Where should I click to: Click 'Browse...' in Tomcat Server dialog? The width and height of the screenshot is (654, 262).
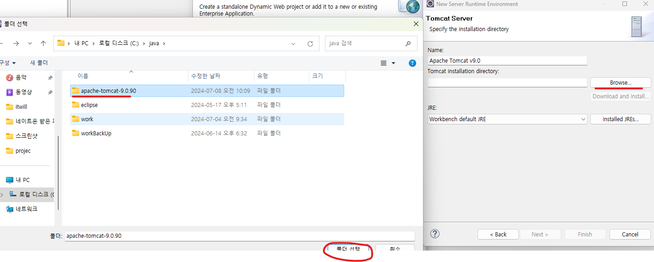tap(621, 82)
